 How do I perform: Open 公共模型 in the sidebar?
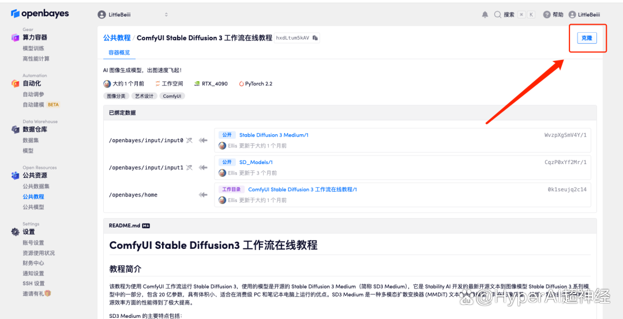[x=33, y=207]
